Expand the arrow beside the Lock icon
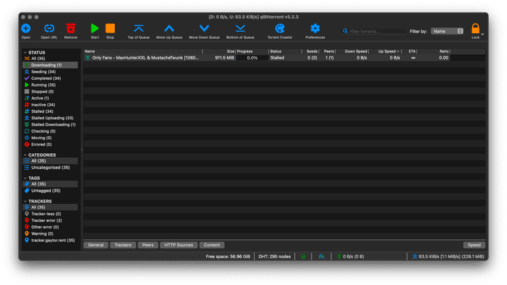 click(482, 34)
